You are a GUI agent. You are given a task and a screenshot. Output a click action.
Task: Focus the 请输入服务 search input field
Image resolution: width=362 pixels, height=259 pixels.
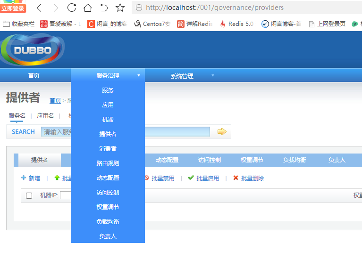(126, 131)
